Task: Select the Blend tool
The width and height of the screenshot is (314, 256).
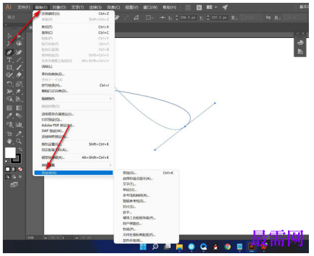Action: 19,116
